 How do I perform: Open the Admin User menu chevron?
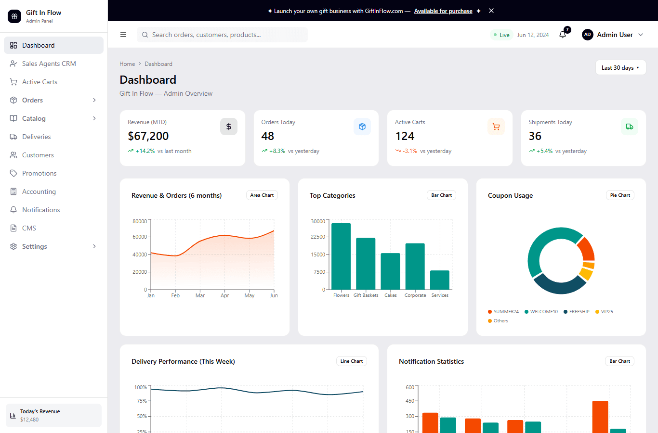[x=641, y=35]
